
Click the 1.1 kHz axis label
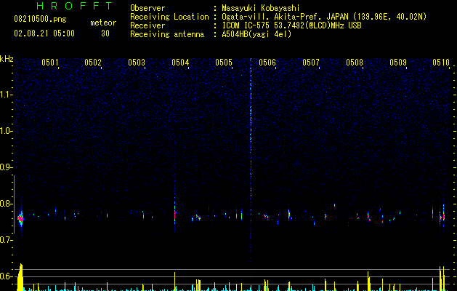[6, 95]
